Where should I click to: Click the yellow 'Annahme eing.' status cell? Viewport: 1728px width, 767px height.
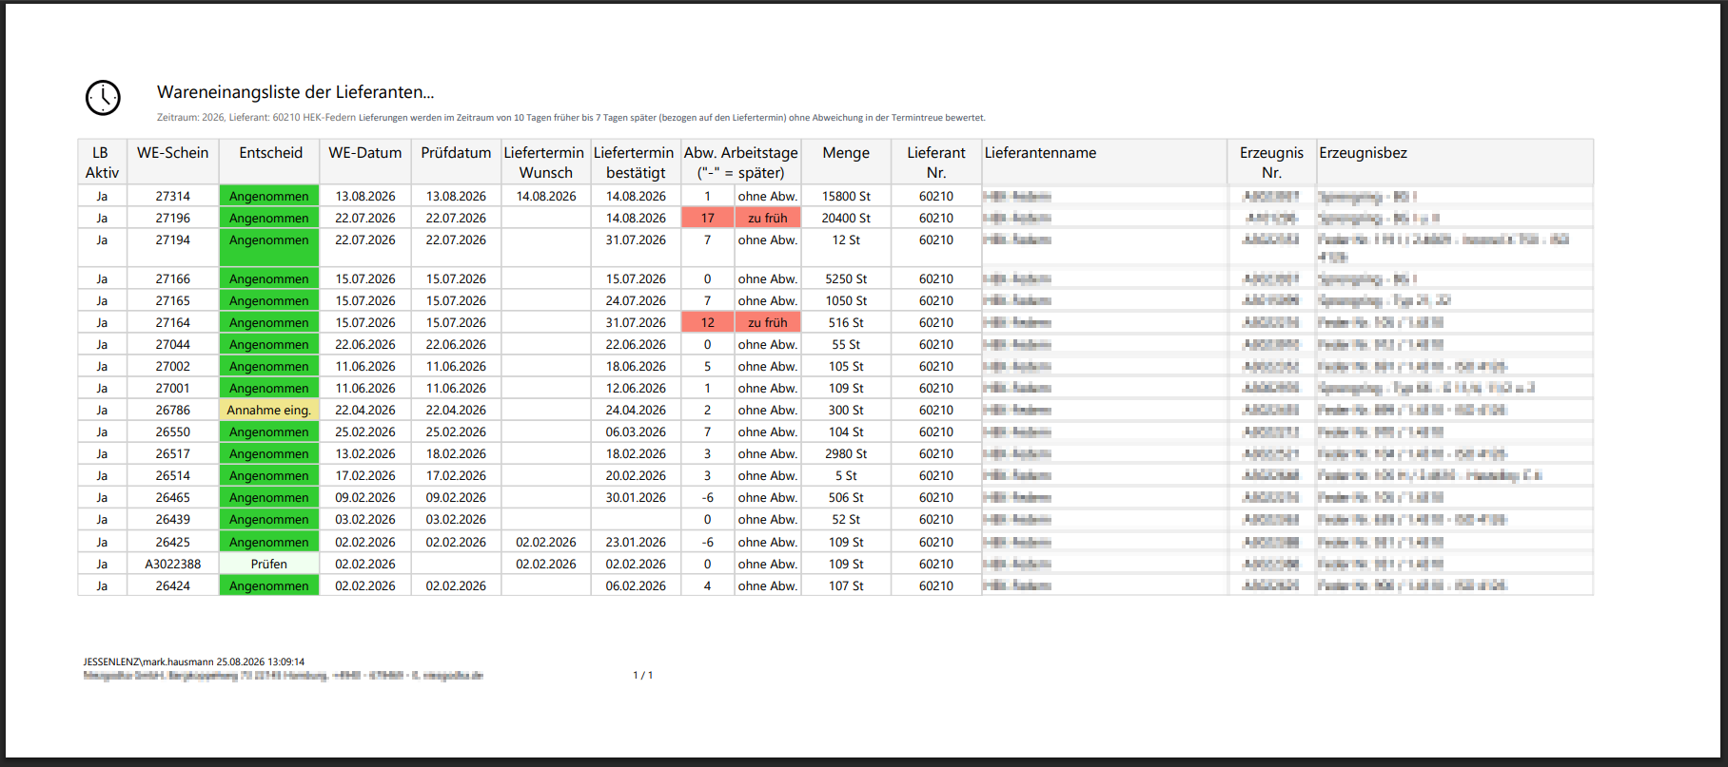pyautogui.click(x=269, y=410)
